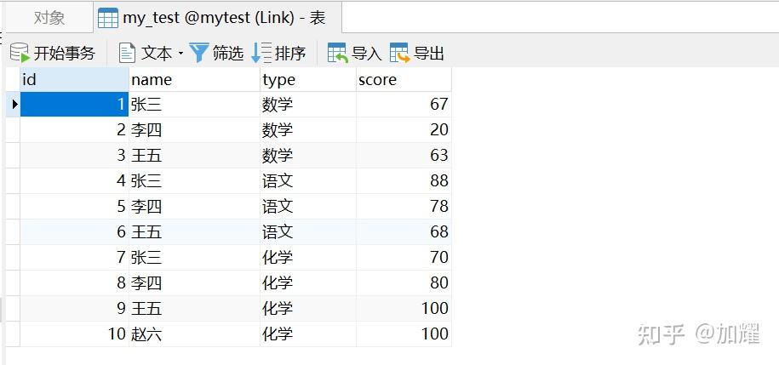Click the table icon on my_test tab
This screenshot has height=365, width=779.
coord(108,18)
